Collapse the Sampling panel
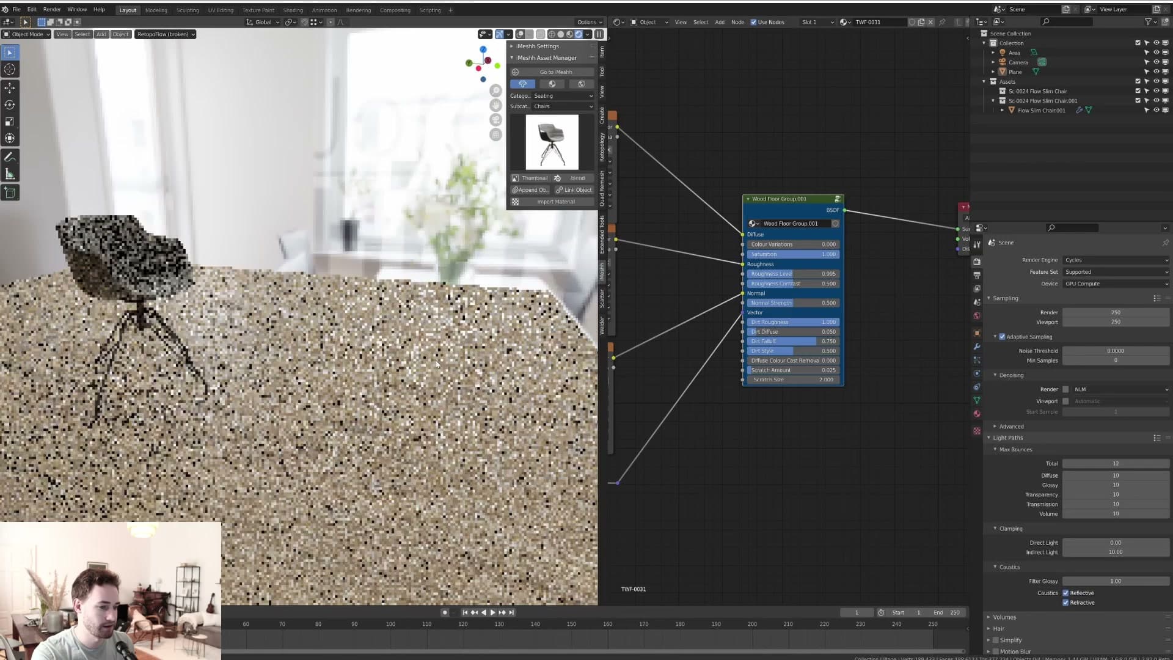The image size is (1173, 660). 1005,298
